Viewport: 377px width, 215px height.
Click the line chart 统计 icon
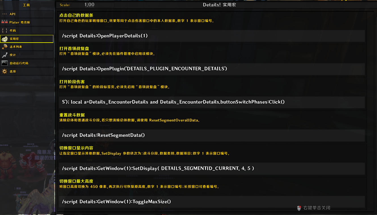[x=5, y=55]
